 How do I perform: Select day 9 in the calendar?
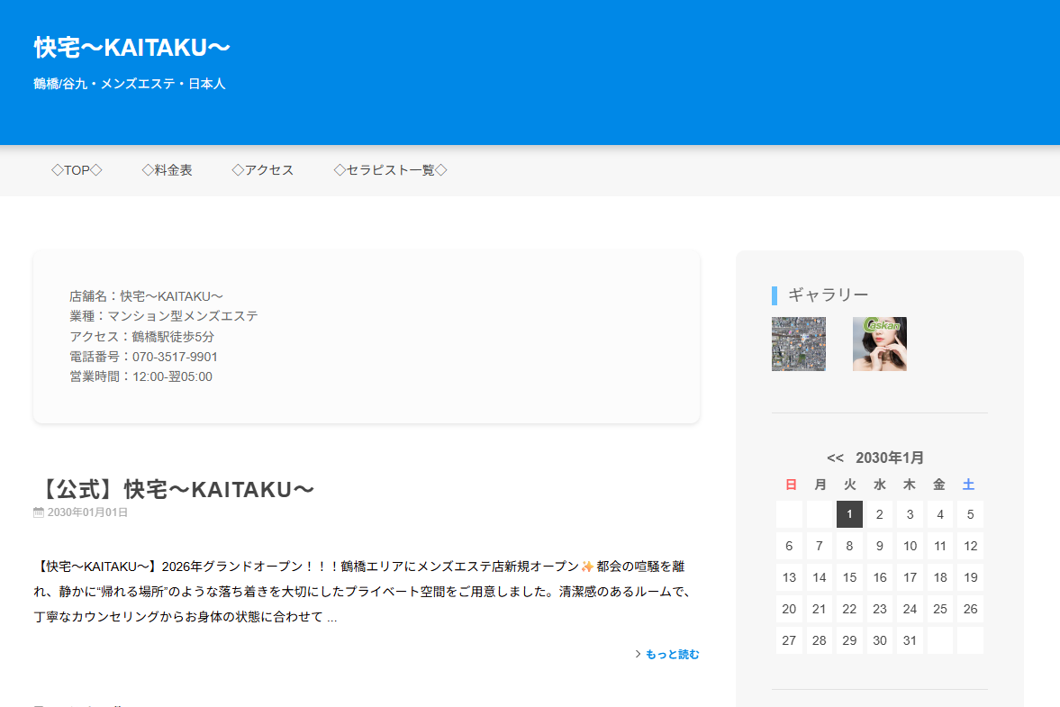click(880, 546)
